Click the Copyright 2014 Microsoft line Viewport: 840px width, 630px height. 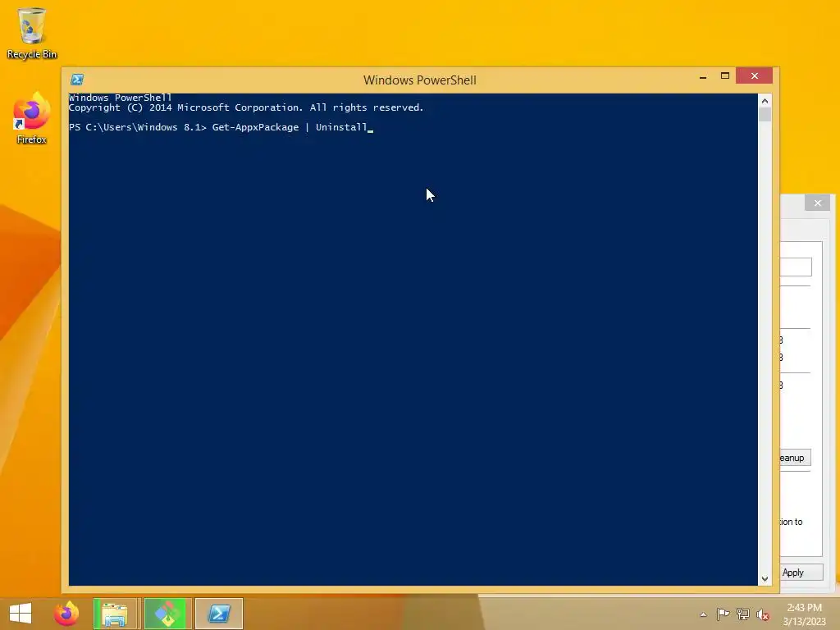[246, 107]
